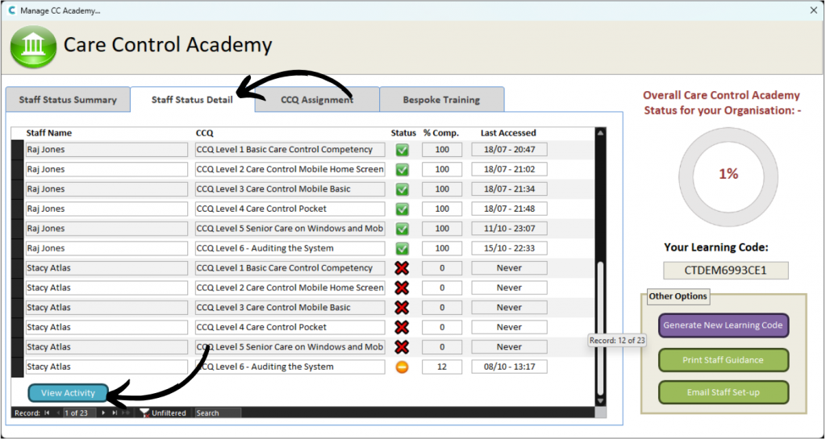Go to last record navigation arrow
This screenshot has width=826, height=439.
[x=115, y=413]
